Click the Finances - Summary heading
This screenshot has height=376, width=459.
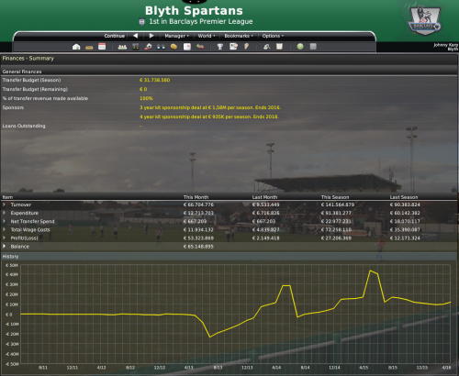(28, 58)
